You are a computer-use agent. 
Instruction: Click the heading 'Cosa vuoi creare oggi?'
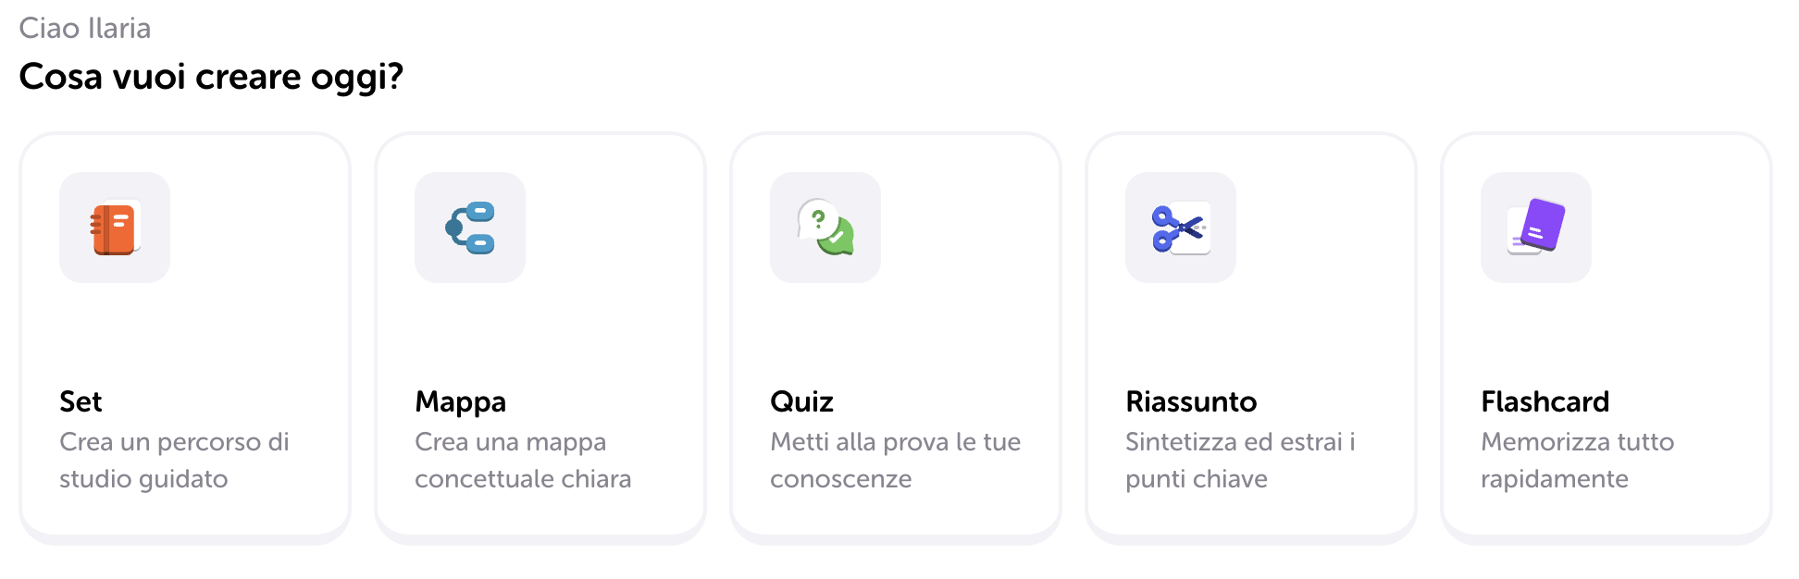211,77
